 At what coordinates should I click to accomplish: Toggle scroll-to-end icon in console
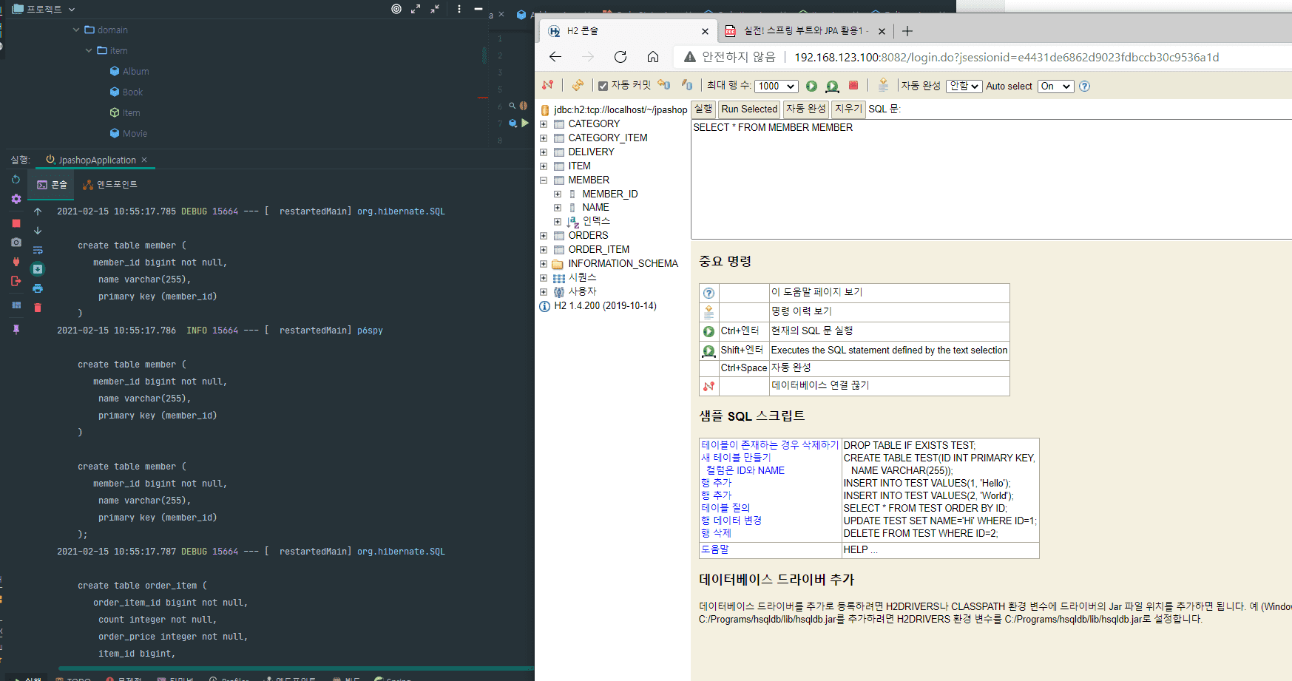click(x=38, y=269)
